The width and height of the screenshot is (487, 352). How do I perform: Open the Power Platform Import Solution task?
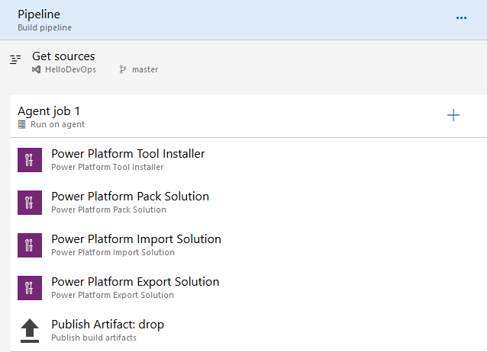(x=136, y=239)
